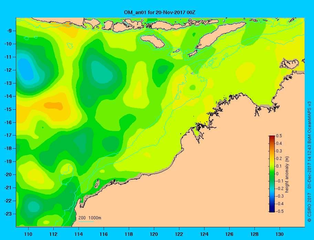This screenshot has width=314, height=240.
Task: Click the positive "0.2" colorbar tick label
Action: [279, 159]
